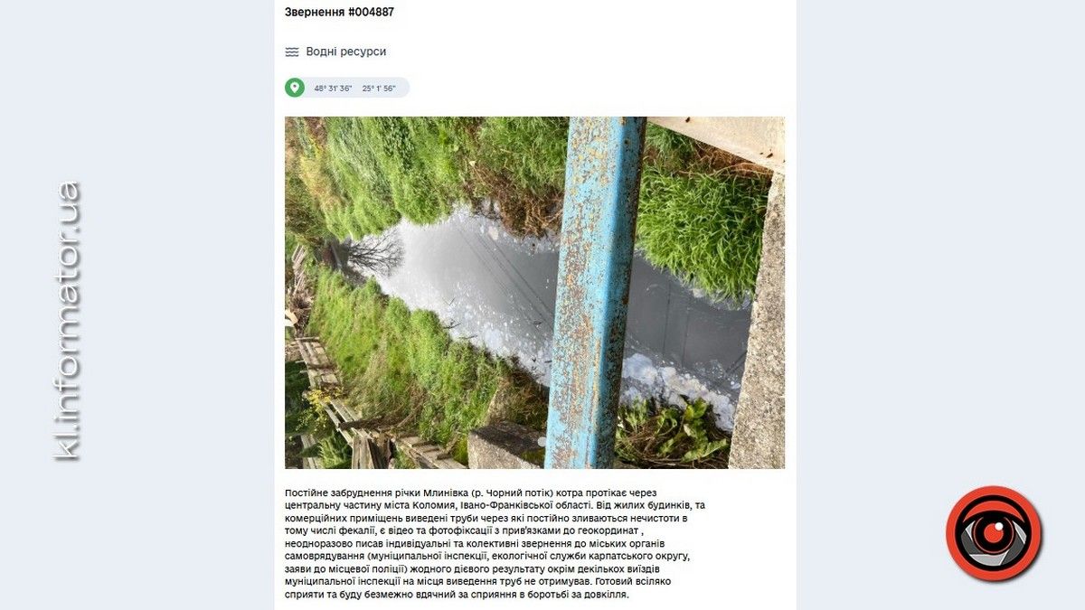Click the camera pupil inside the eye logo
The image size is (1085, 610).
pyautogui.click(x=994, y=534)
